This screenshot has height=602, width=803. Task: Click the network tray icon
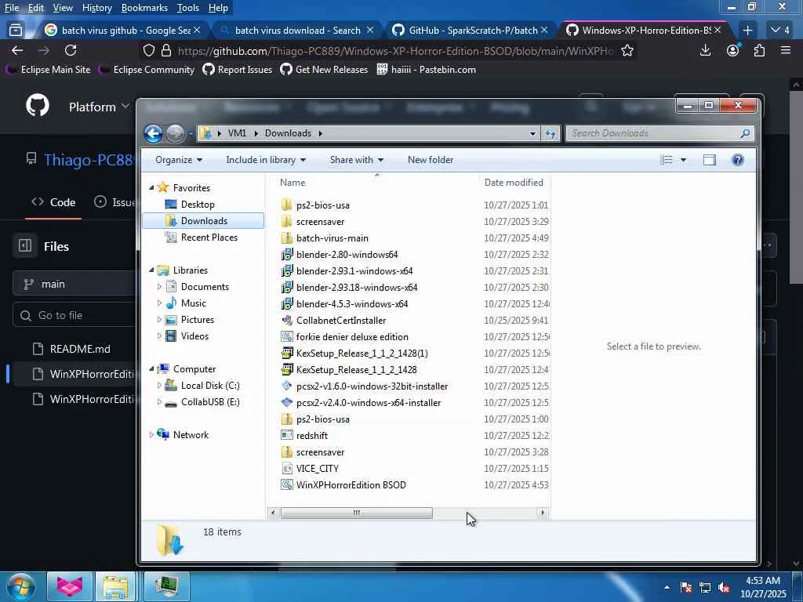[705, 588]
